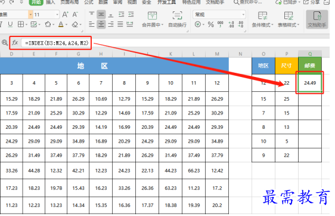Click the Redo arrow icon

coord(11,2)
